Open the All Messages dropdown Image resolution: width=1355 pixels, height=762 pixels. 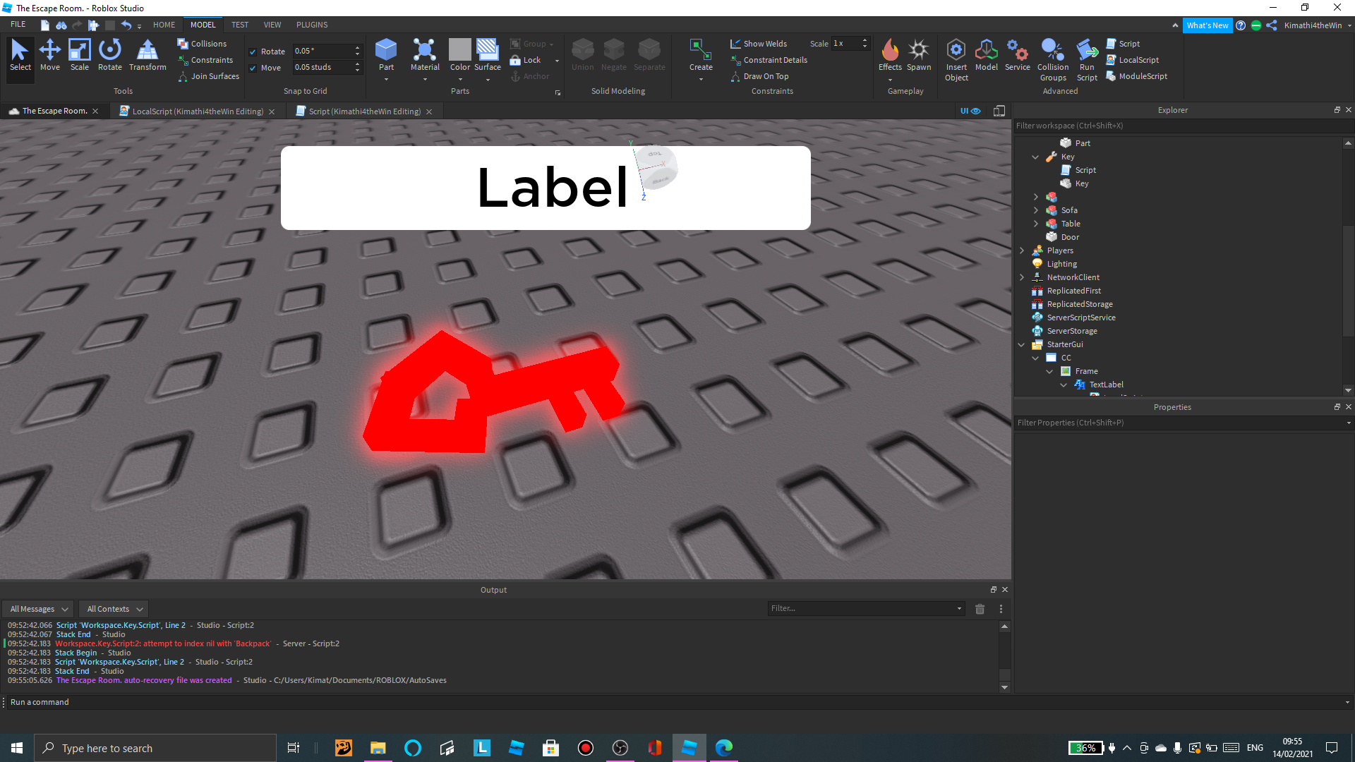click(x=38, y=609)
